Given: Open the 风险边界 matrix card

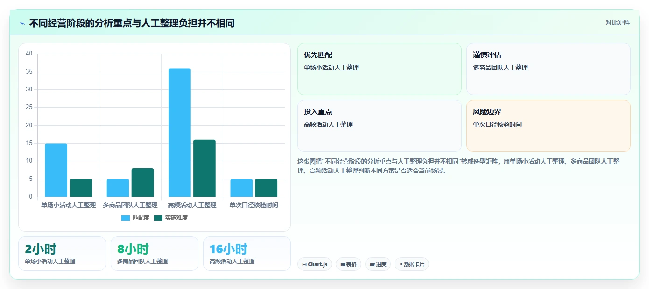Looking at the screenshot, I should (x=549, y=126).
